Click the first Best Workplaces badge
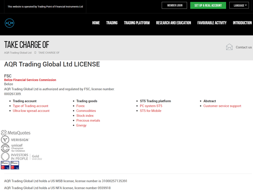Image resolution: width=253 pixels, height=191 pixels. coord(5,165)
